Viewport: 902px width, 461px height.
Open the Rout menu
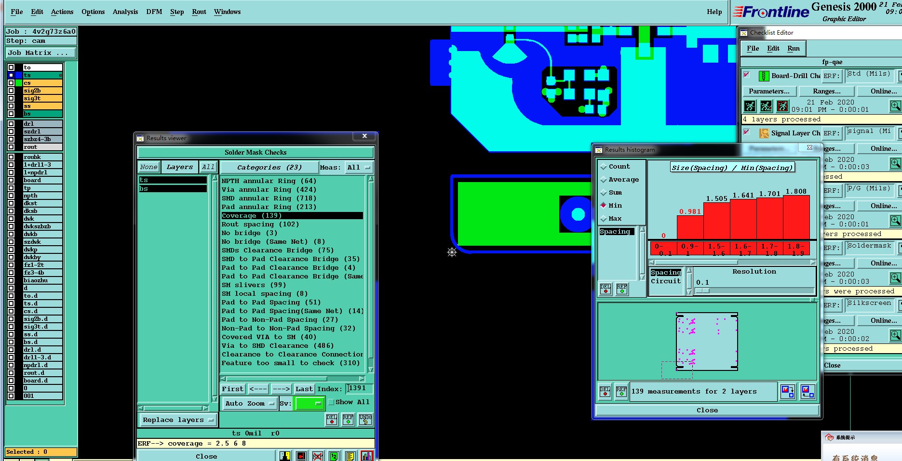click(199, 12)
